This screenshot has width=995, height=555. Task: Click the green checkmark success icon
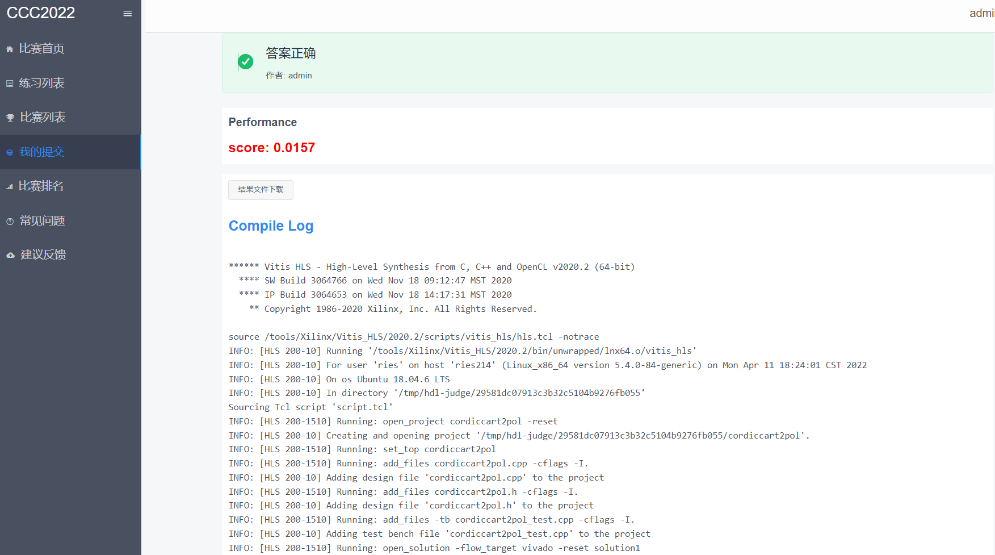[x=246, y=61]
